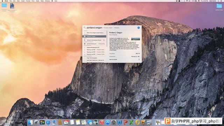This screenshot has height=126, width=224.
Task: Click the Established row date value
Action: click(135, 57)
